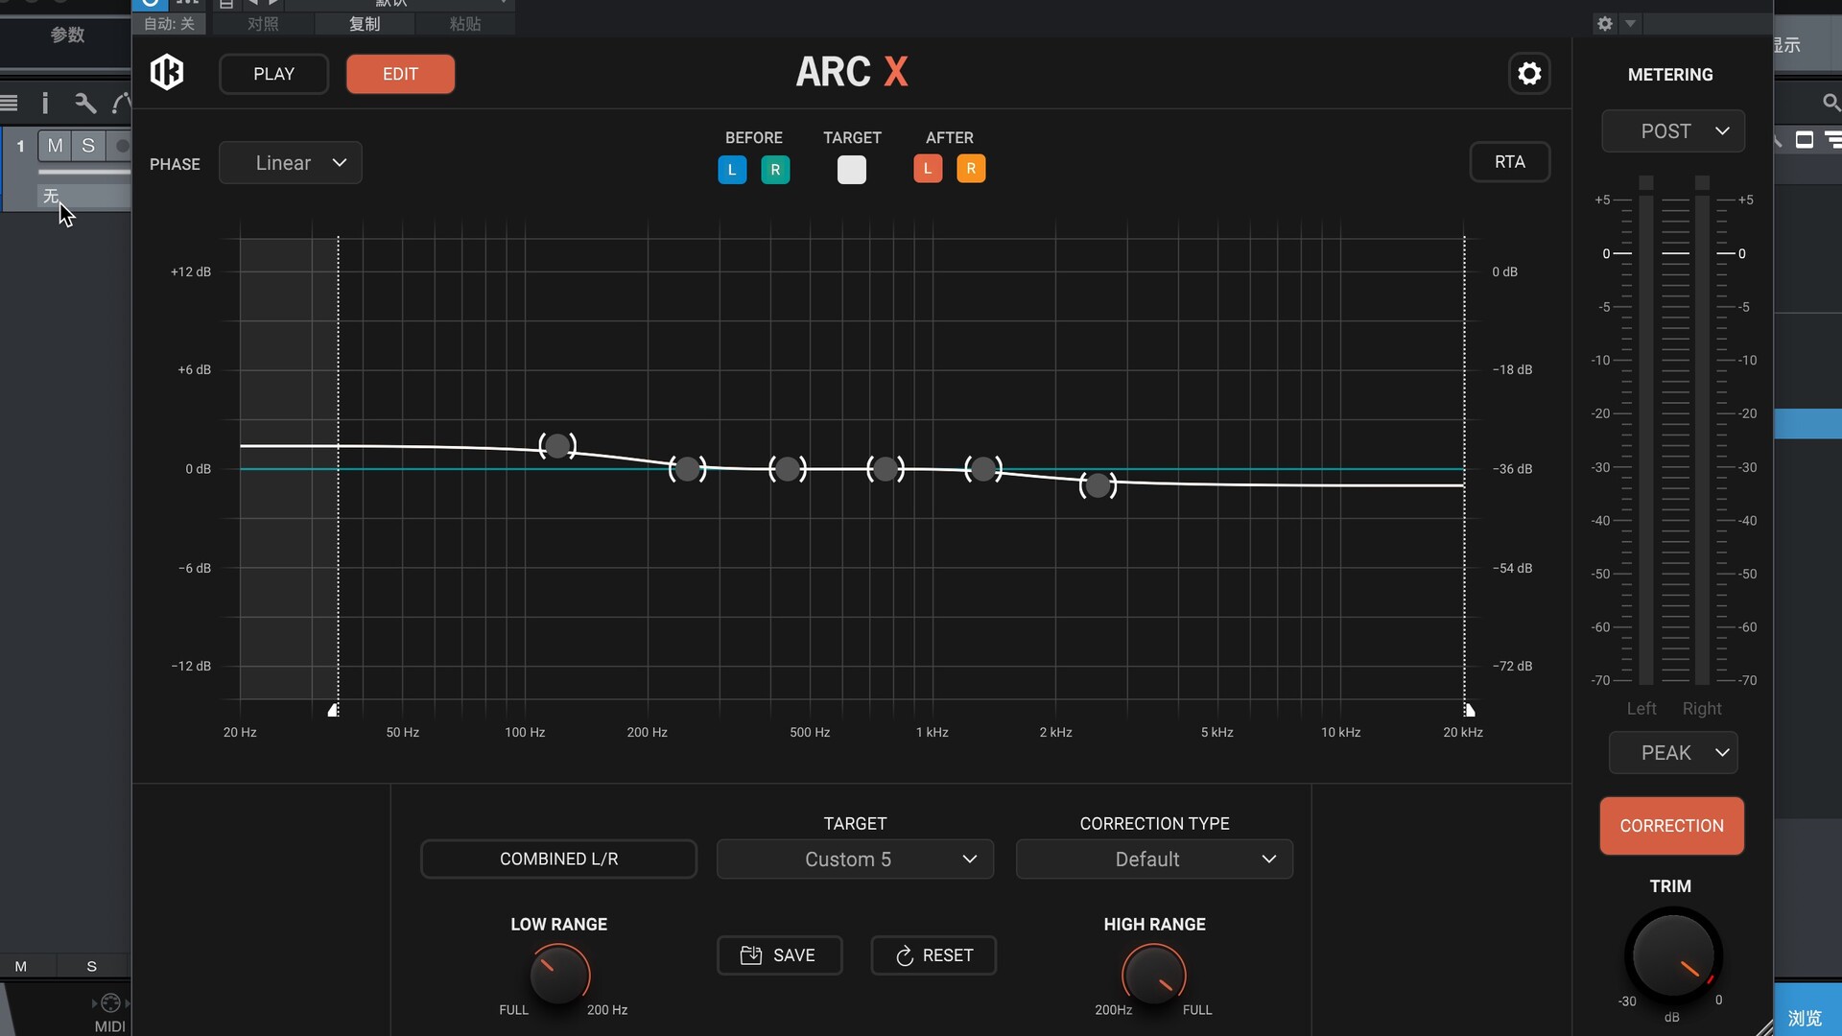Click the small gear above metering panel

[x=1605, y=23]
